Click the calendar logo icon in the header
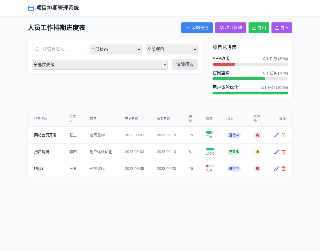 [x=31, y=8]
